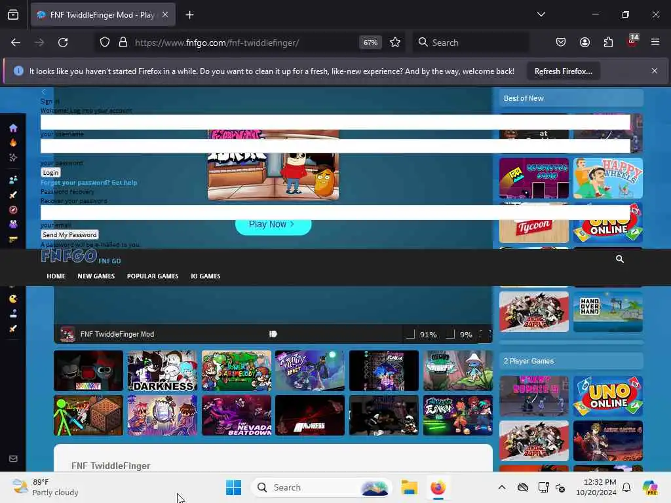Screen dimensions: 671x503
Task: Open UNO Online under 2 Player Games
Action: point(607,396)
